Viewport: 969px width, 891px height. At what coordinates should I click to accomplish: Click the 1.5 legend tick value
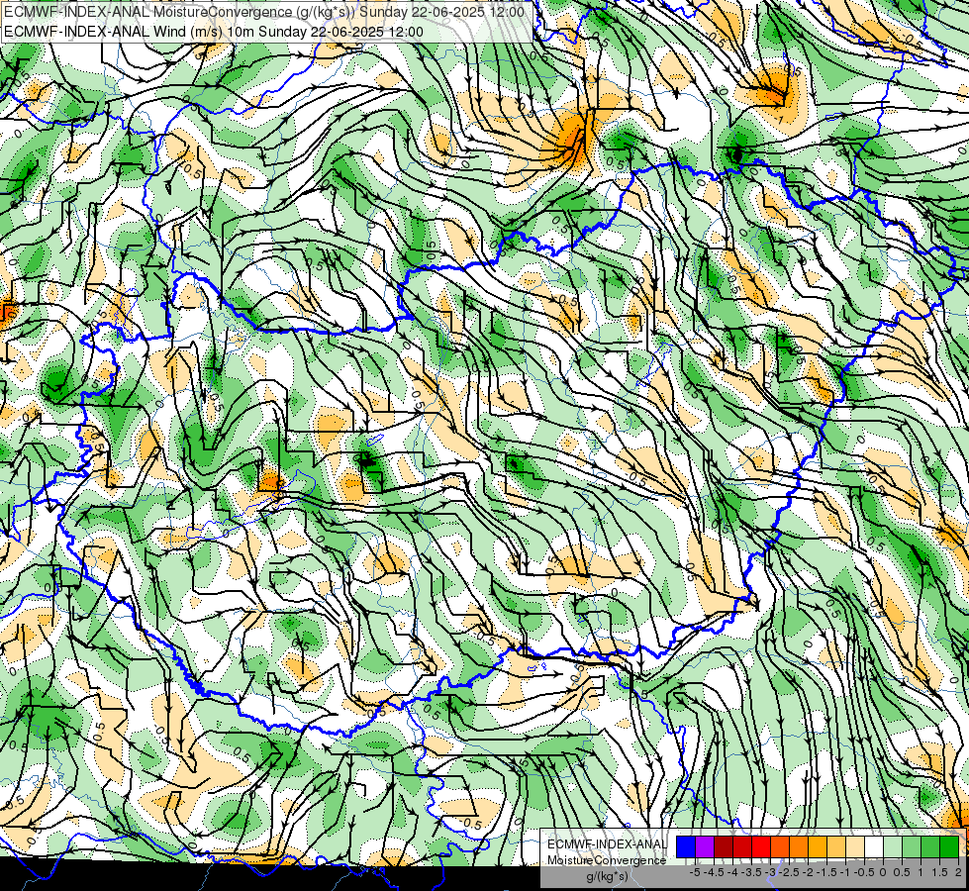(x=940, y=872)
